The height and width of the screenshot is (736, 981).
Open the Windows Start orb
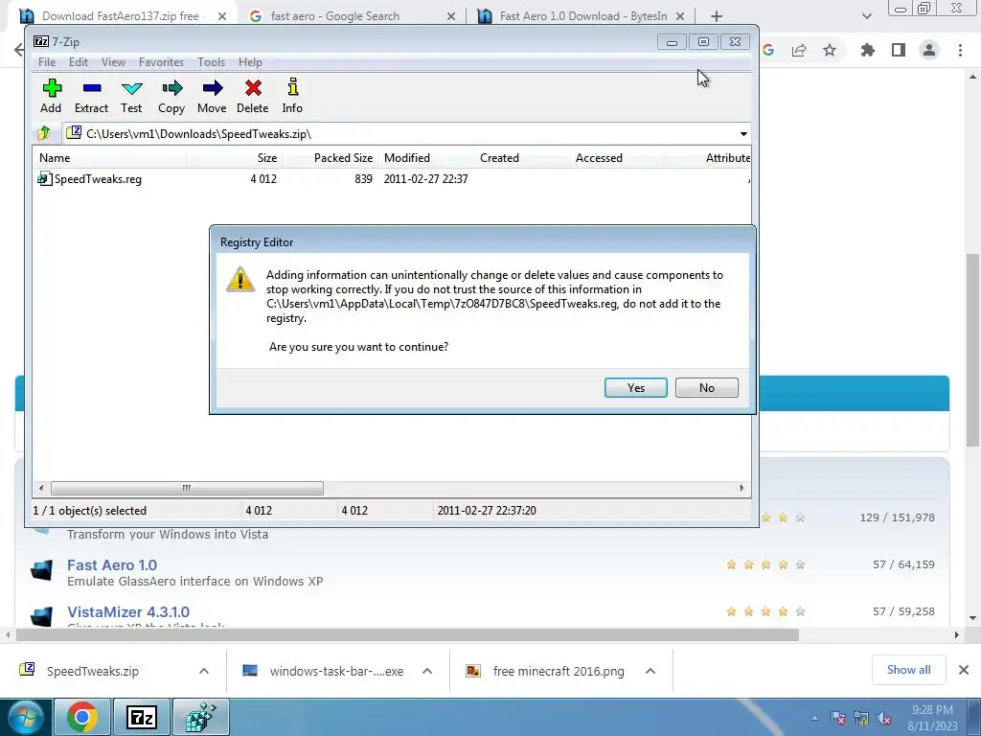coord(26,717)
